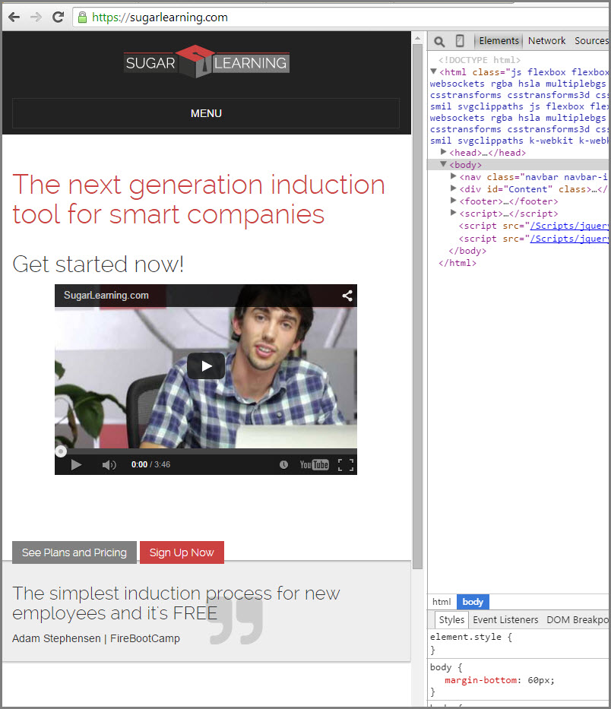This screenshot has height=709, width=611.
Task: Toggle the device mode phone icon
Action: coord(460,41)
